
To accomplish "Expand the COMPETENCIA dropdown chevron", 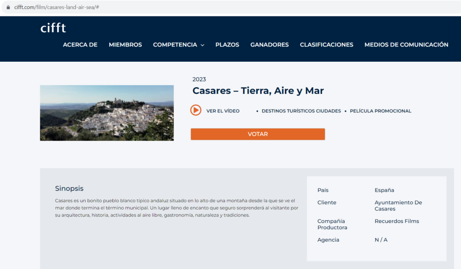I will pos(202,45).
